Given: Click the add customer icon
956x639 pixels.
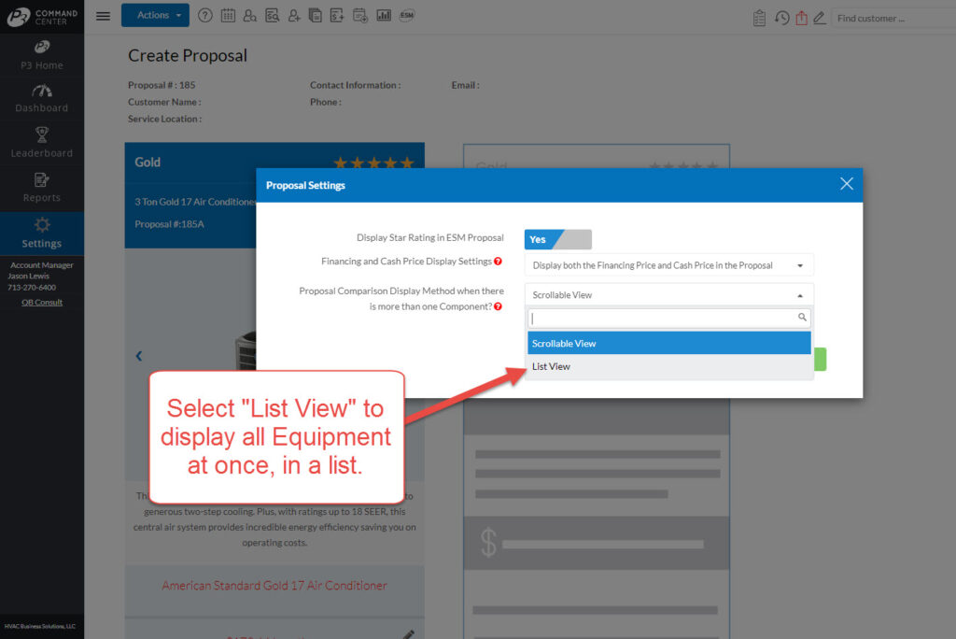Looking at the screenshot, I should point(294,16).
